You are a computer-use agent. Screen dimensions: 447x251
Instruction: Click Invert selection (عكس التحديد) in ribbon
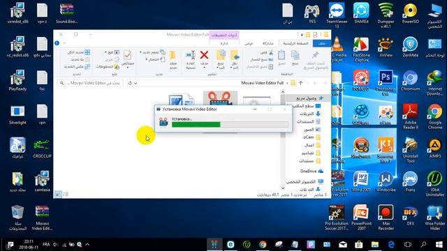coord(77,66)
